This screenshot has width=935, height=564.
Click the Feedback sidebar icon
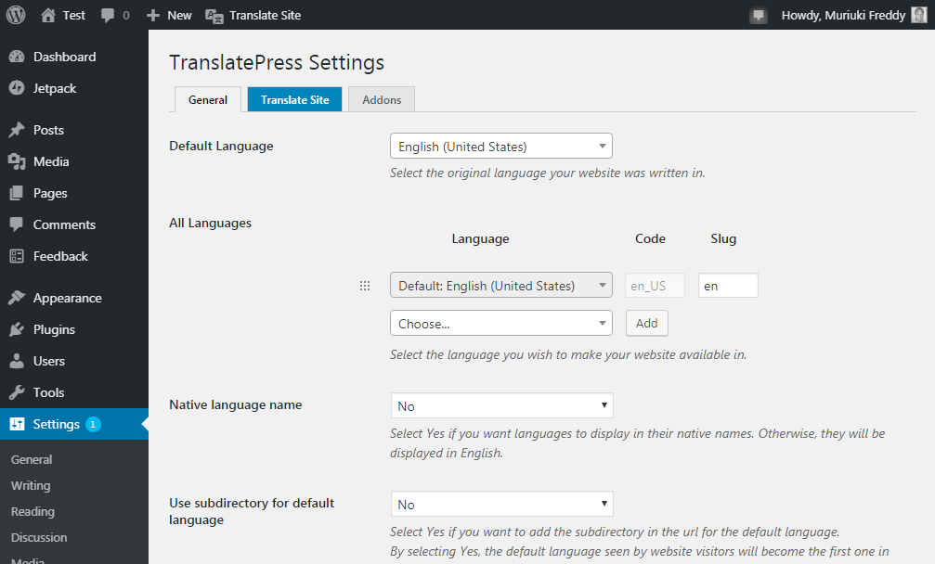click(17, 256)
